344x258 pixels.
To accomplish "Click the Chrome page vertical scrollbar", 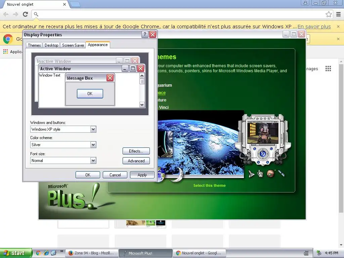I will 341,138.
